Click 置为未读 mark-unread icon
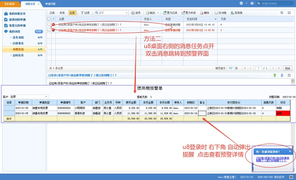The height and width of the screenshot is (180, 296). tap(183, 13)
